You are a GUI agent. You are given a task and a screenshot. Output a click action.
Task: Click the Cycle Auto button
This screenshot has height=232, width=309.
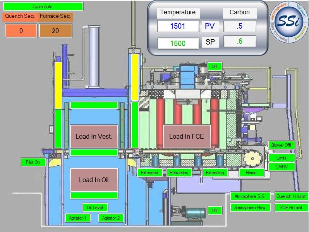pos(43,7)
